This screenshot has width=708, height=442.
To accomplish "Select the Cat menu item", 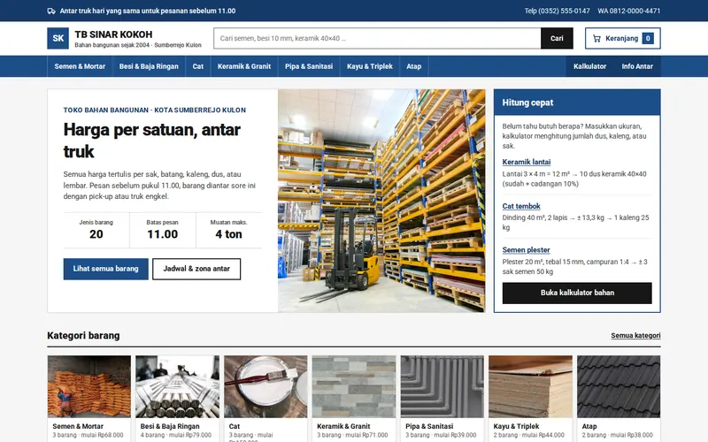I will point(197,66).
